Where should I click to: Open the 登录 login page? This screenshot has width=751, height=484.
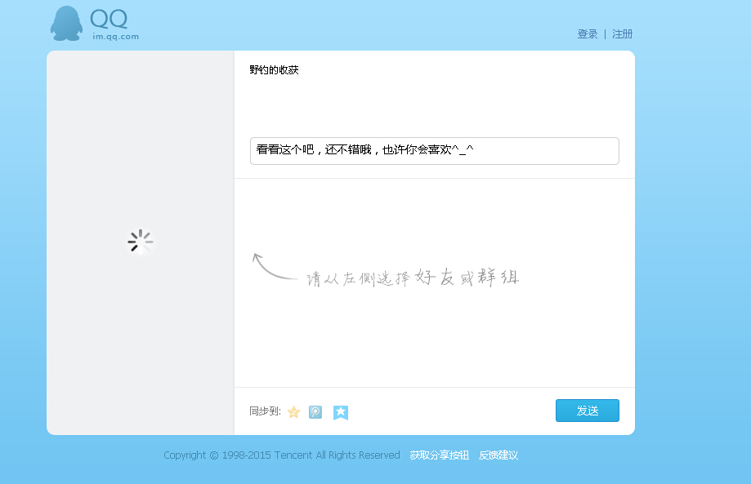click(587, 33)
